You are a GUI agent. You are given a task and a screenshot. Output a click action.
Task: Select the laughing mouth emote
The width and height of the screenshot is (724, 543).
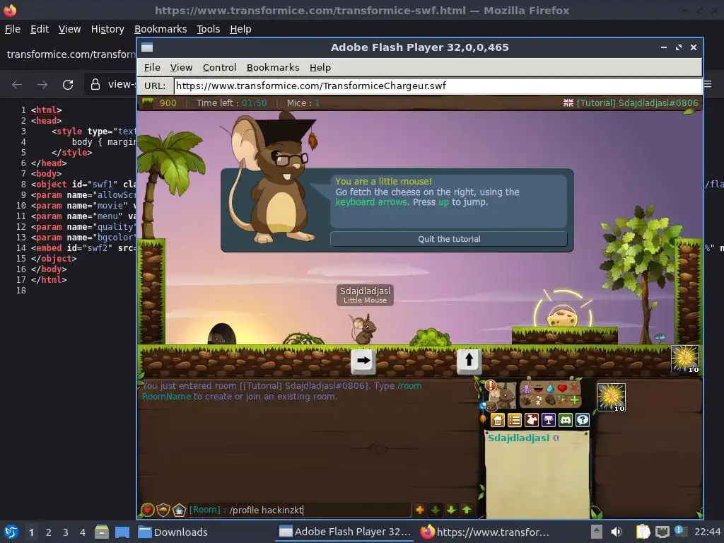538,388
